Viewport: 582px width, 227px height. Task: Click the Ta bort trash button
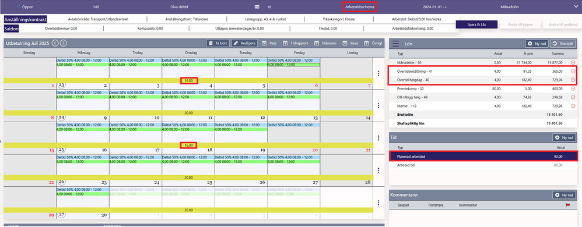point(218,43)
